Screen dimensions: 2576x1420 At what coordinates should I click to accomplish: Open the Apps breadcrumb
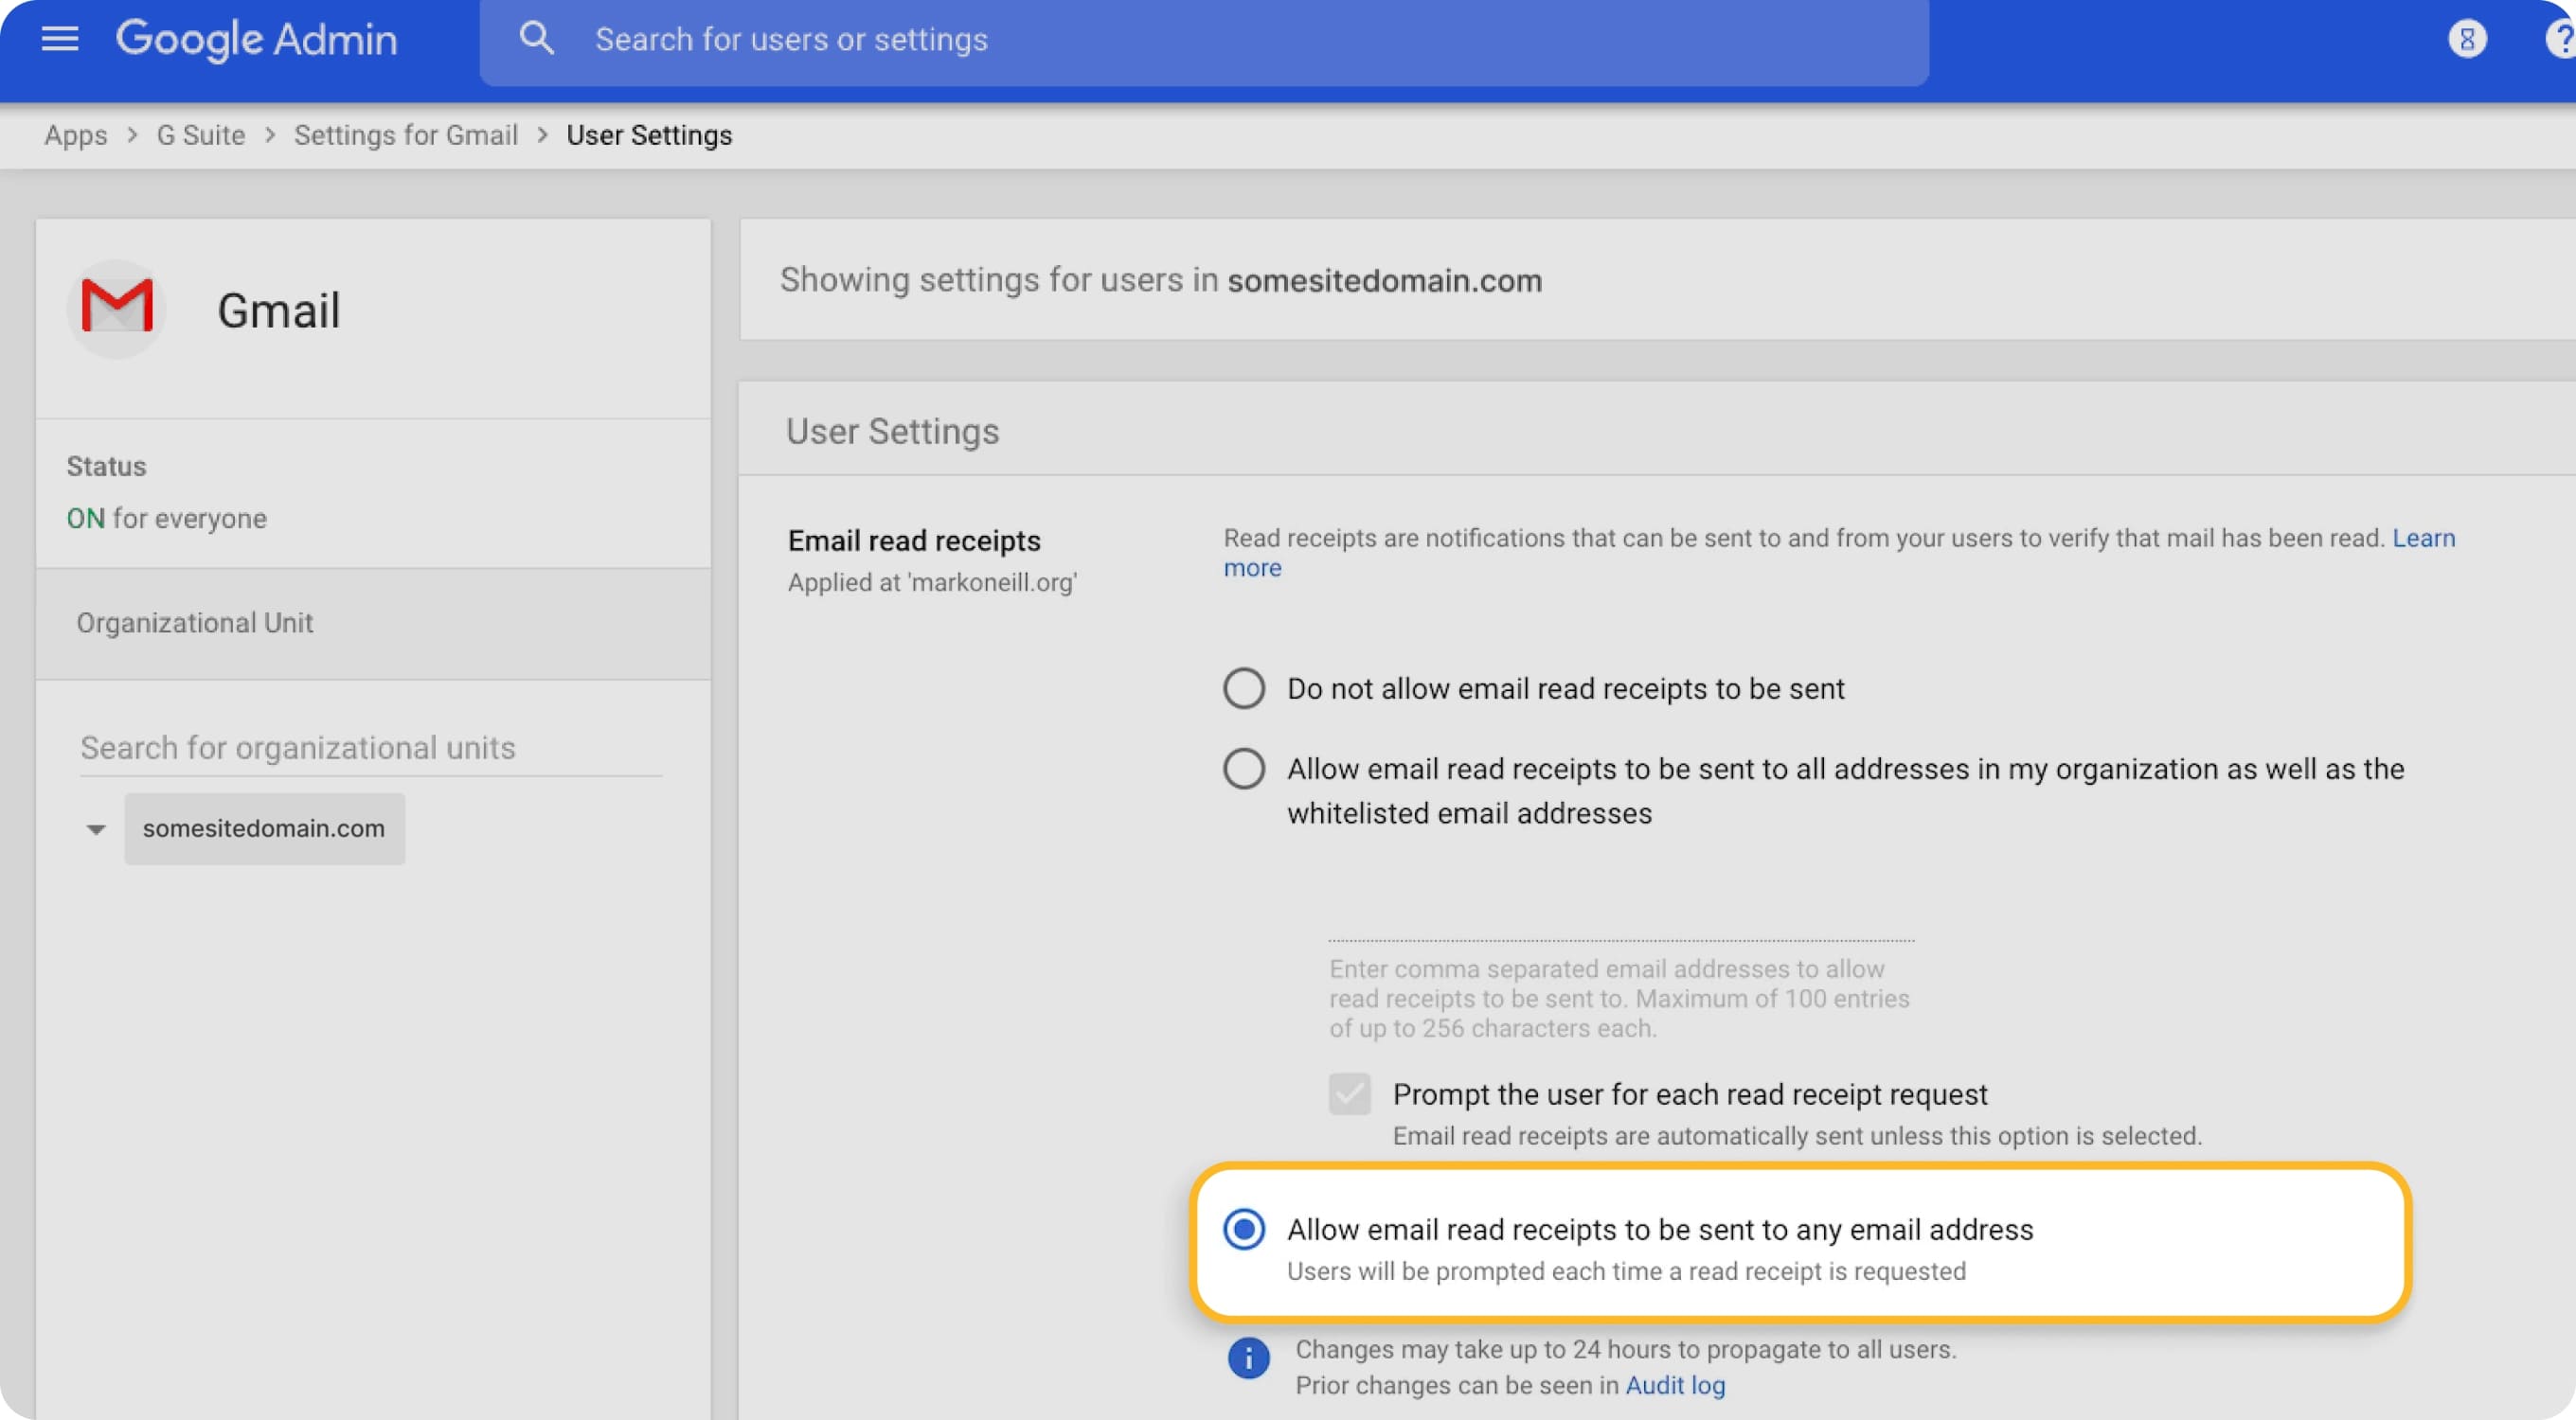(x=75, y=135)
